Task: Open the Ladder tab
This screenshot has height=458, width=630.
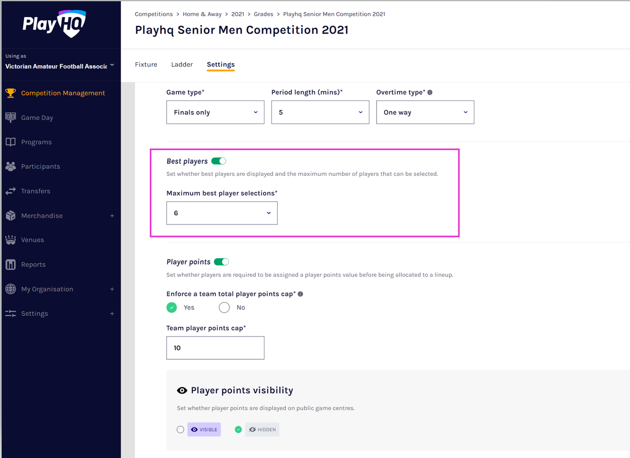Action: (x=182, y=65)
